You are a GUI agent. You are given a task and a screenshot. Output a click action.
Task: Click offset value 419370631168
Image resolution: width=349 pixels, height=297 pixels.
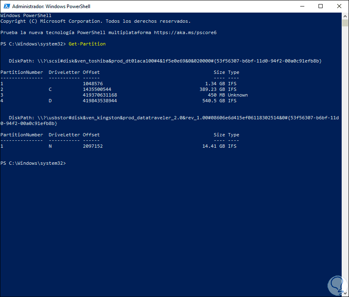(100, 95)
